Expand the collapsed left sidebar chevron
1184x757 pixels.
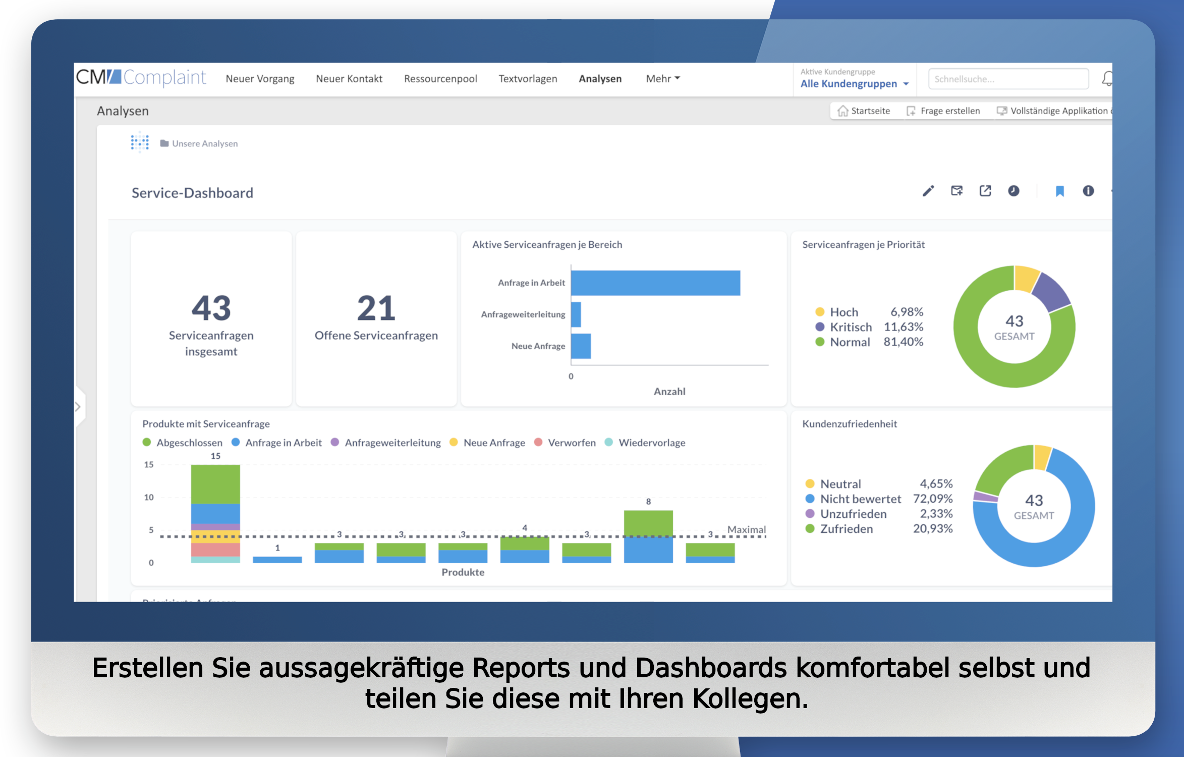point(78,407)
